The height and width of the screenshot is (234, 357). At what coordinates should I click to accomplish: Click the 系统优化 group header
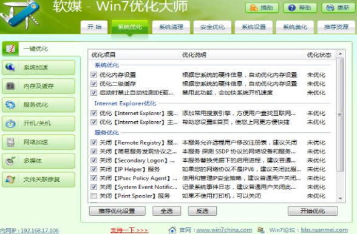[x=107, y=65]
